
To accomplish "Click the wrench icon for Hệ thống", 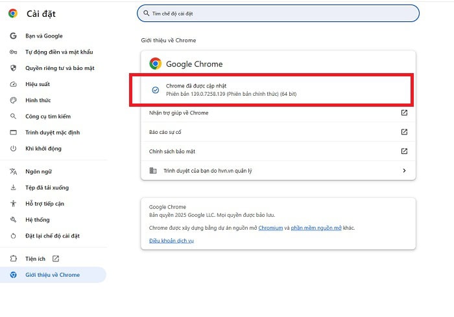I will (x=14, y=220).
